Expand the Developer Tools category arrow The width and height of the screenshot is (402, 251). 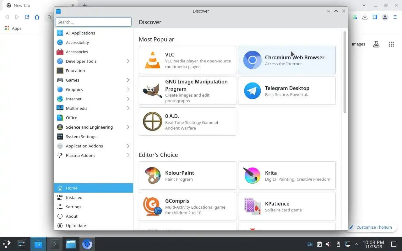pyautogui.click(x=128, y=61)
